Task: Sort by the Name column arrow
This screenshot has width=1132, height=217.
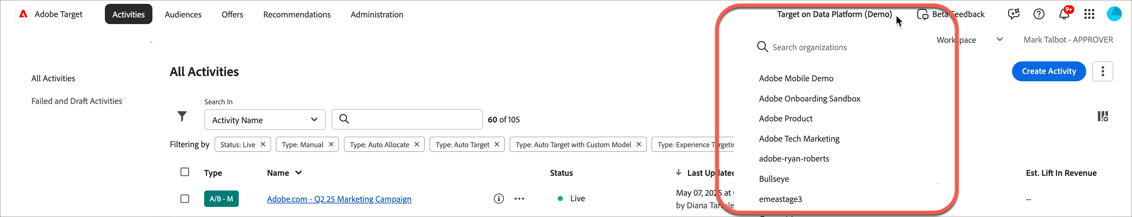Action: 299,173
